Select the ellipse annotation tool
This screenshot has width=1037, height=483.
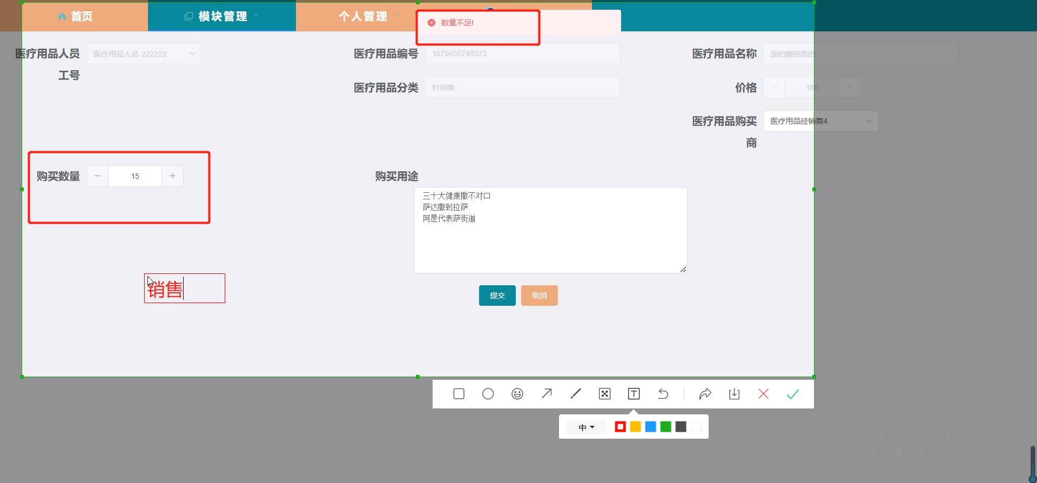coord(488,394)
